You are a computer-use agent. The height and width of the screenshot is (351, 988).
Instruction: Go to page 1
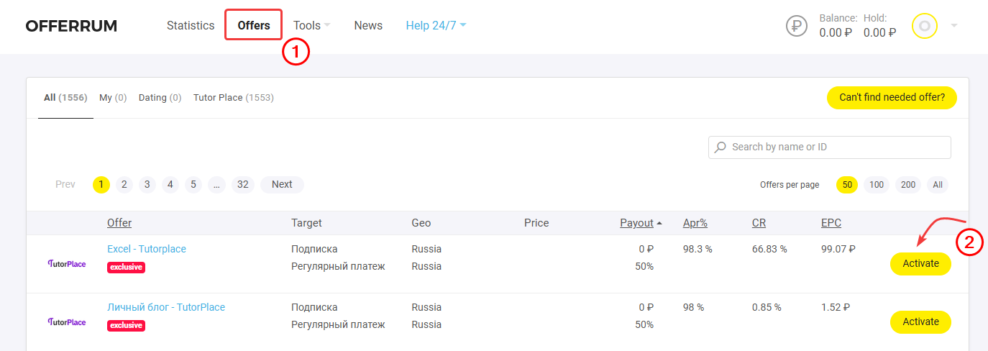pyautogui.click(x=101, y=185)
